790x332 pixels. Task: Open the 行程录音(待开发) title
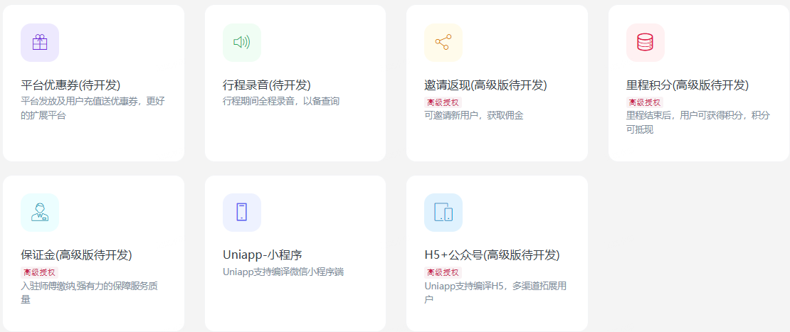(266, 85)
